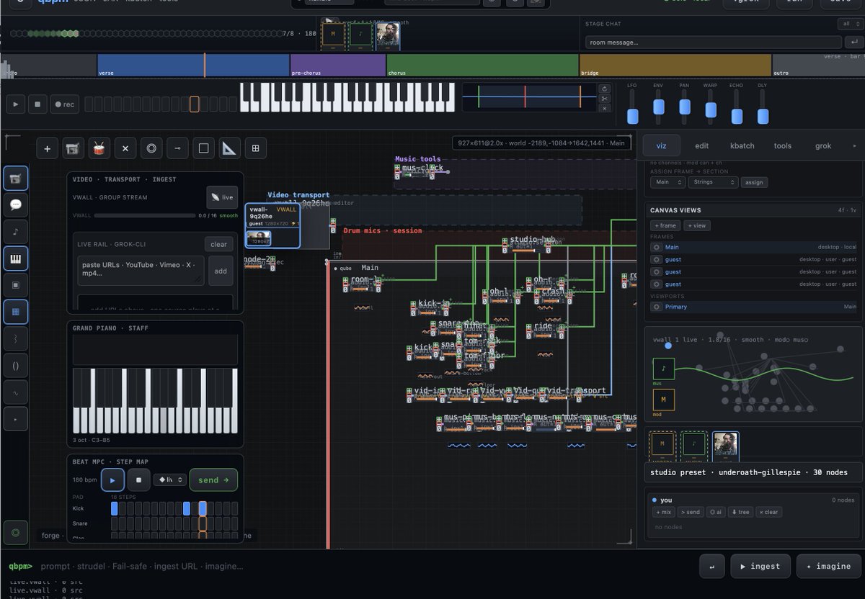Click the assign button
Viewport: 865px width, 599px height.
pyautogui.click(x=754, y=182)
